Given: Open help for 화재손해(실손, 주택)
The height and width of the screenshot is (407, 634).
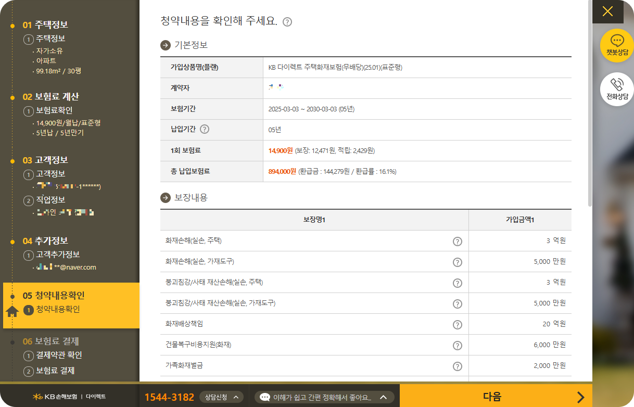Looking at the screenshot, I should 458,241.
